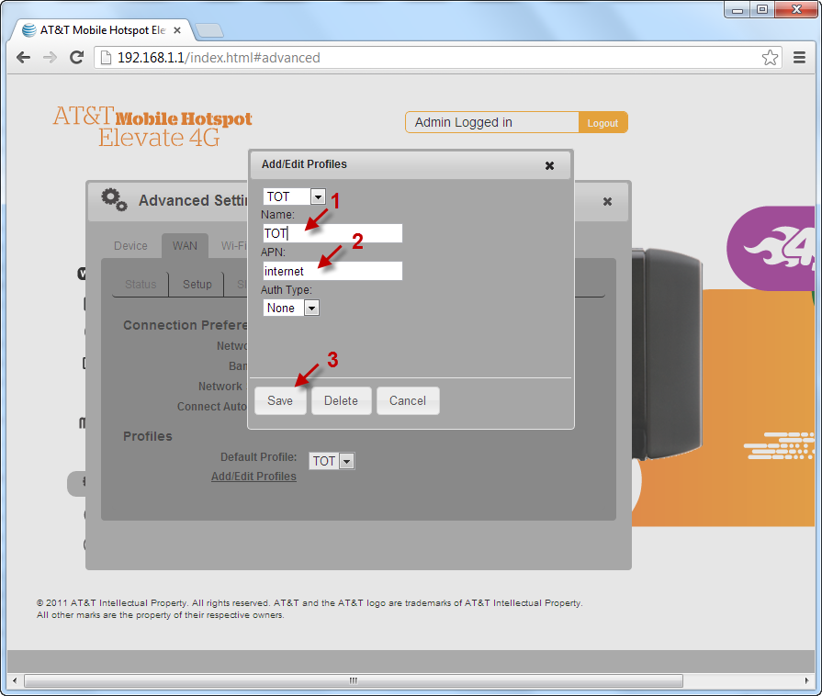The height and width of the screenshot is (696, 822).
Task: Click the Logout button
Action: click(602, 123)
